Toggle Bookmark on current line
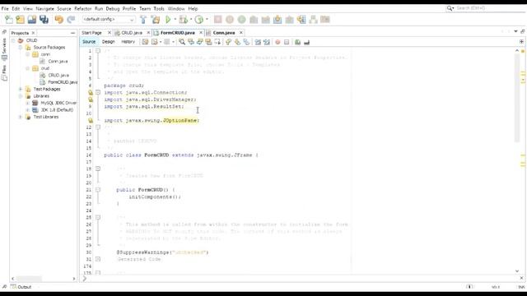 click(x=246, y=42)
